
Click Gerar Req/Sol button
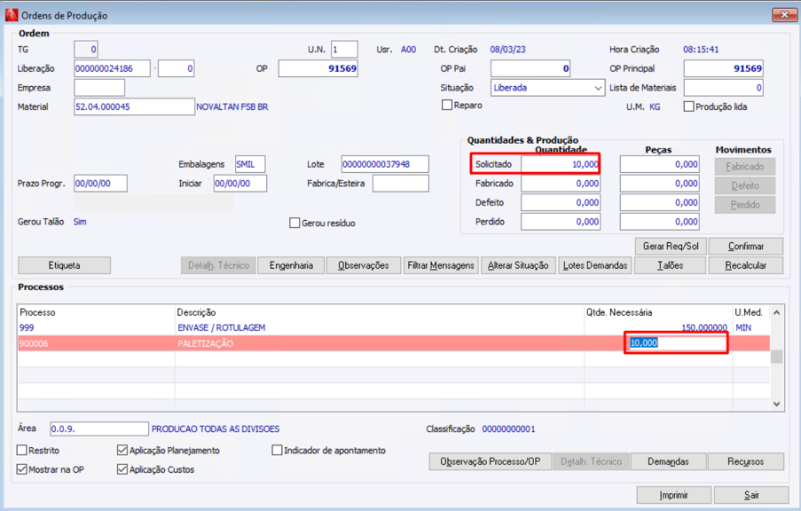point(671,247)
